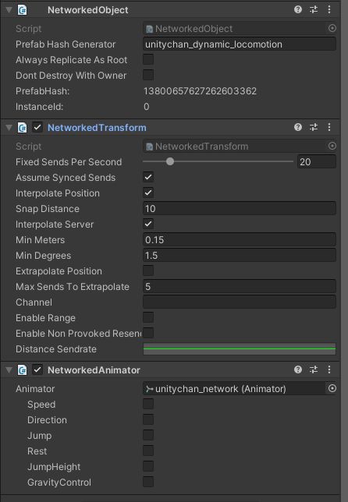This screenshot has height=502, width=348.
Task: Enable Always Replicate As Root checkbox
Action: 148,59
